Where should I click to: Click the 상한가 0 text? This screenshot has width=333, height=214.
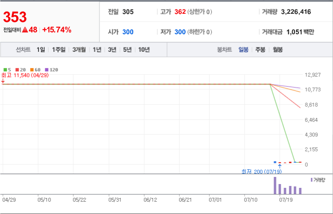click(x=199, y=12)
